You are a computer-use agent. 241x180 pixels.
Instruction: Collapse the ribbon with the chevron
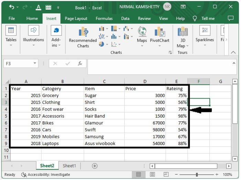pos(233,53)
